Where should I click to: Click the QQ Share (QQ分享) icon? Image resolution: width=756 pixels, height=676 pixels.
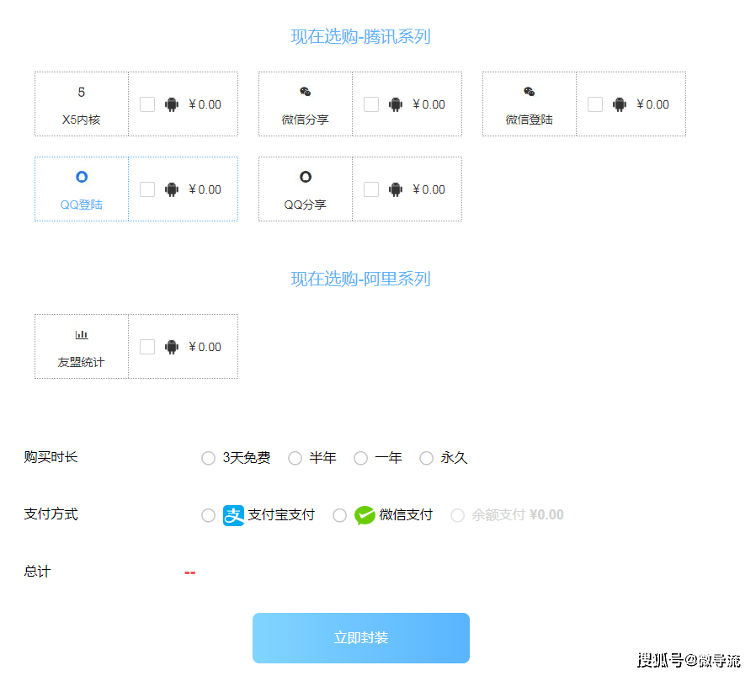(x=304, y=177)
